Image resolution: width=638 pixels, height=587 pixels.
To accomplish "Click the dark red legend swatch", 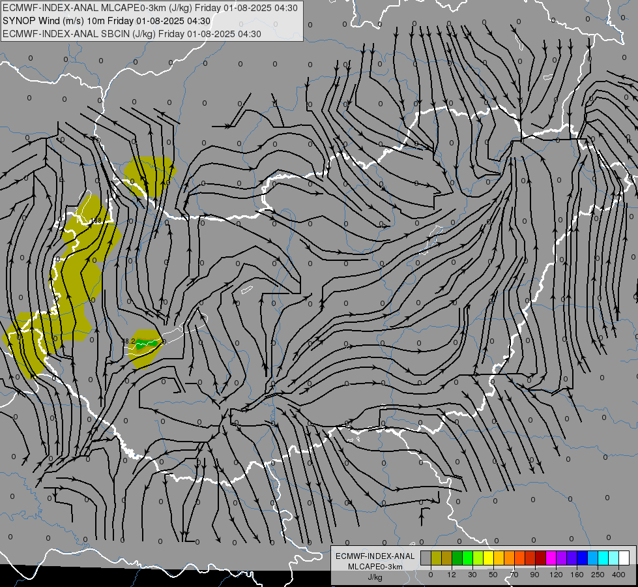I will [x=541, y=558].
